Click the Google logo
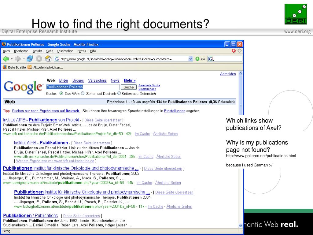This screenshot has height=235, width=313. coord(23,87)
